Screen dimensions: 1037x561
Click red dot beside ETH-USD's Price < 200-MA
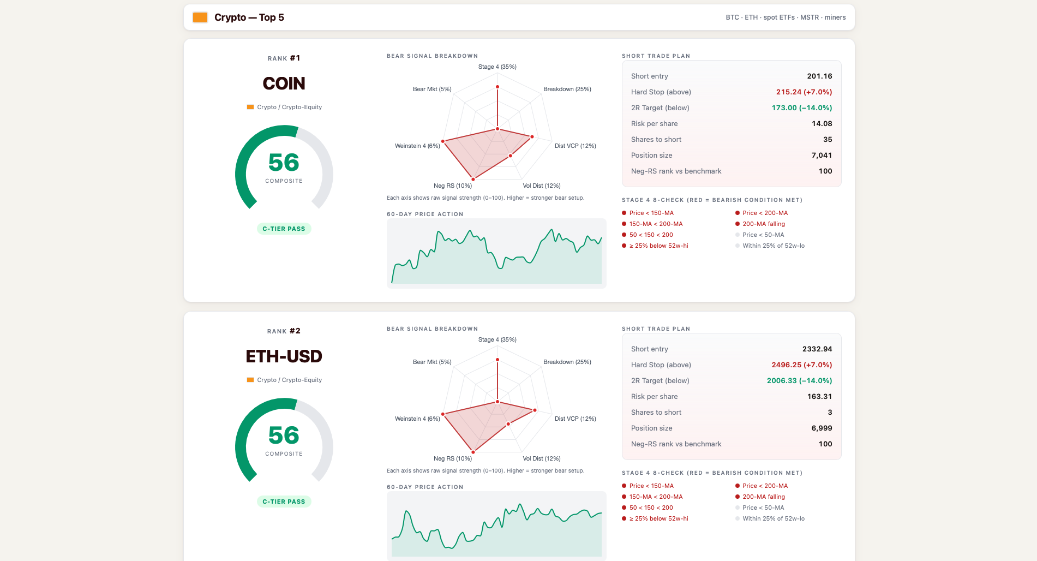738,486
